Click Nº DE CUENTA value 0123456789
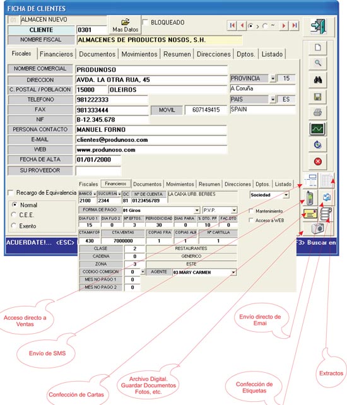Image resolution: width=347 pixels, height=405 pixels. coord(148,201)
